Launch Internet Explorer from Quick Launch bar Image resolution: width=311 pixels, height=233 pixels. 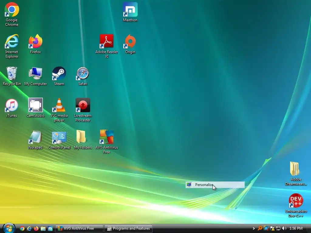(29, 228)
